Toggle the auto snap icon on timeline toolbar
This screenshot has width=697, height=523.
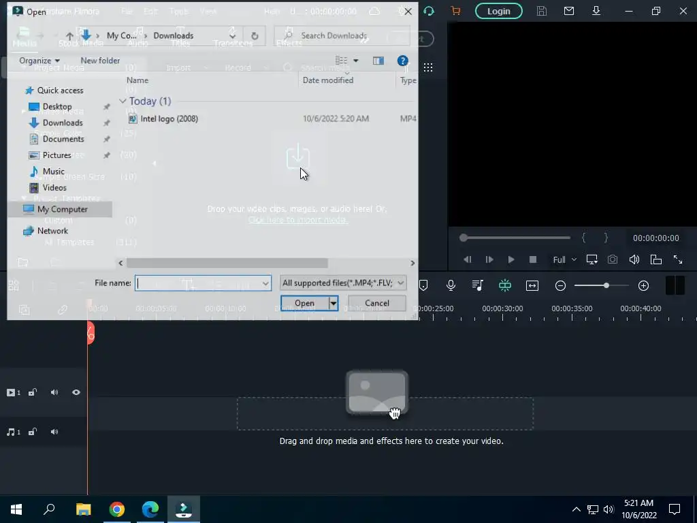(x=505, y=285)
